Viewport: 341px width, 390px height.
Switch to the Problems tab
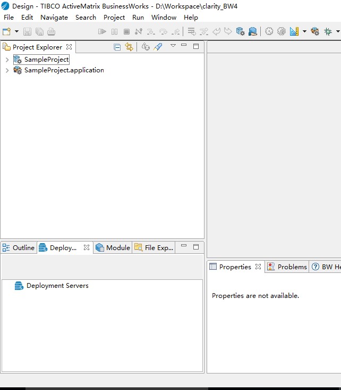point(287,267)
